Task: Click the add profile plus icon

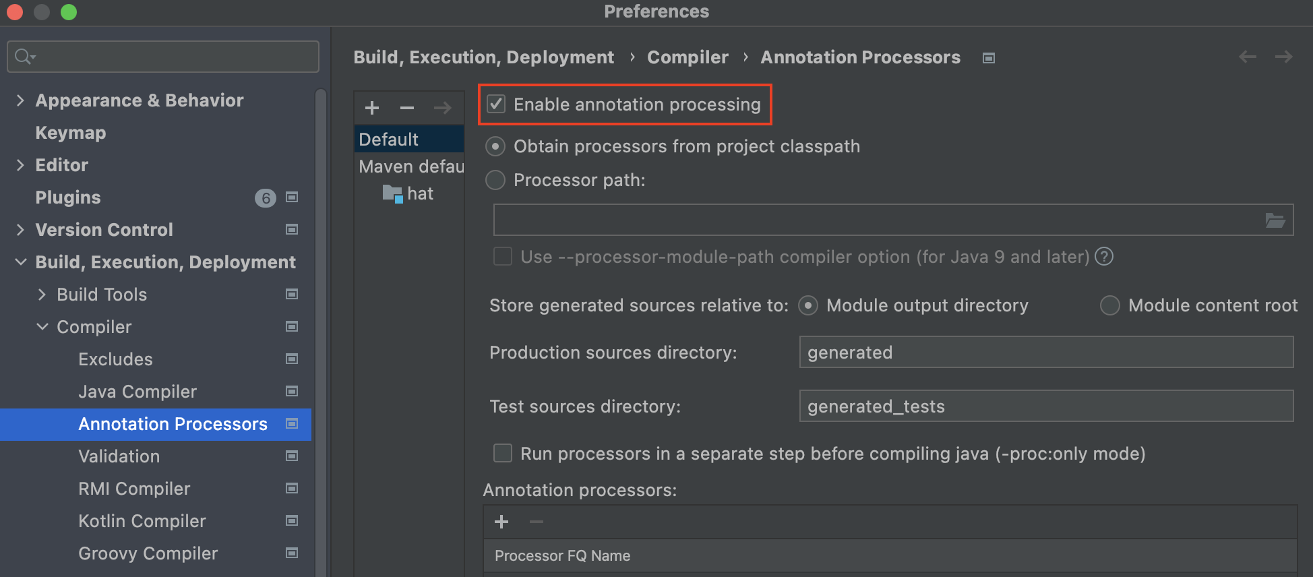Action: coord(372,108)
